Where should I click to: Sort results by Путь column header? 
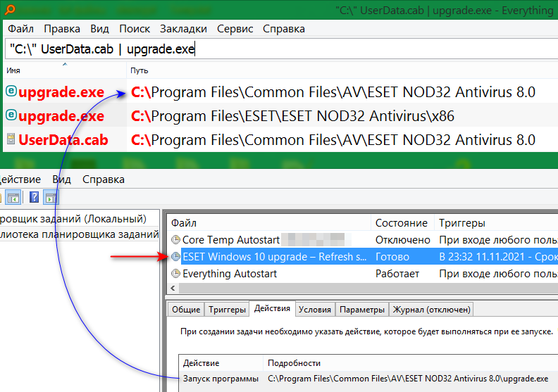[x=342, y=70]
